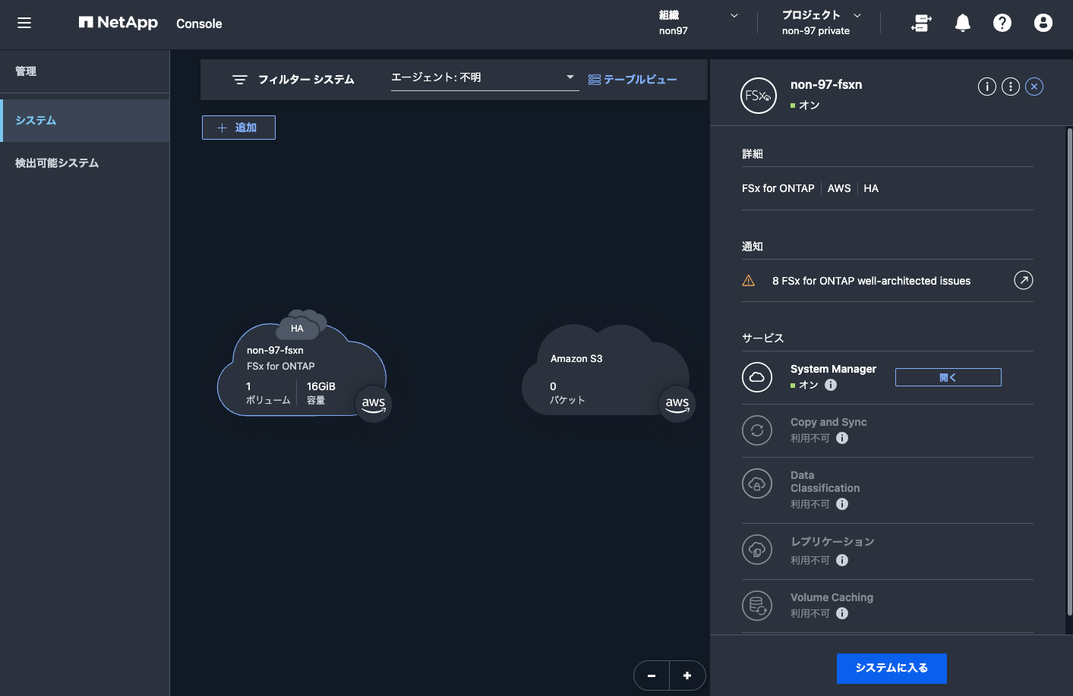The height and width of the screenshot is (696, 1073).
Task: Click the 'Volume Caching' service label
Action: tap(832, 597)
